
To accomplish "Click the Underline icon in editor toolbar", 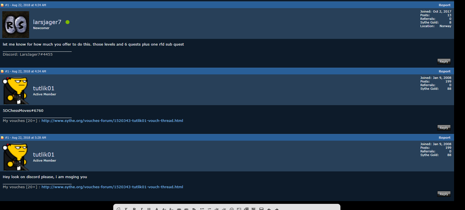I will coord(149,209).
